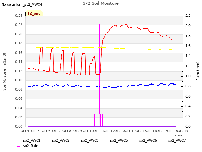Select the sp2_VWC1 legend entry
The height and width of the screenshot is (152, 202).
point(29,140)
